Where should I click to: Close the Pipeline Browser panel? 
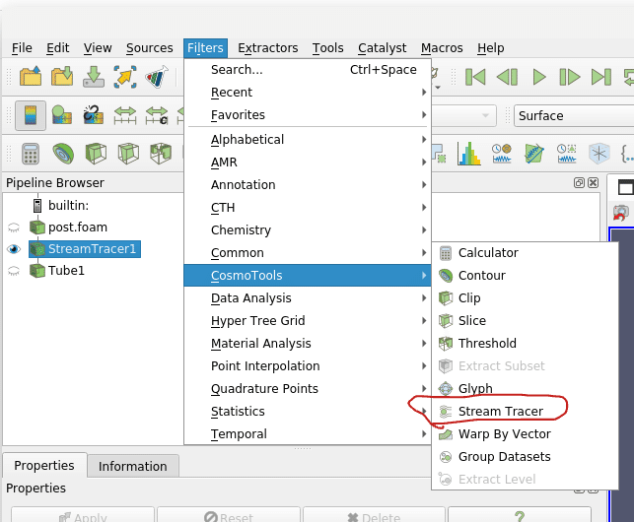coord(593,183)
